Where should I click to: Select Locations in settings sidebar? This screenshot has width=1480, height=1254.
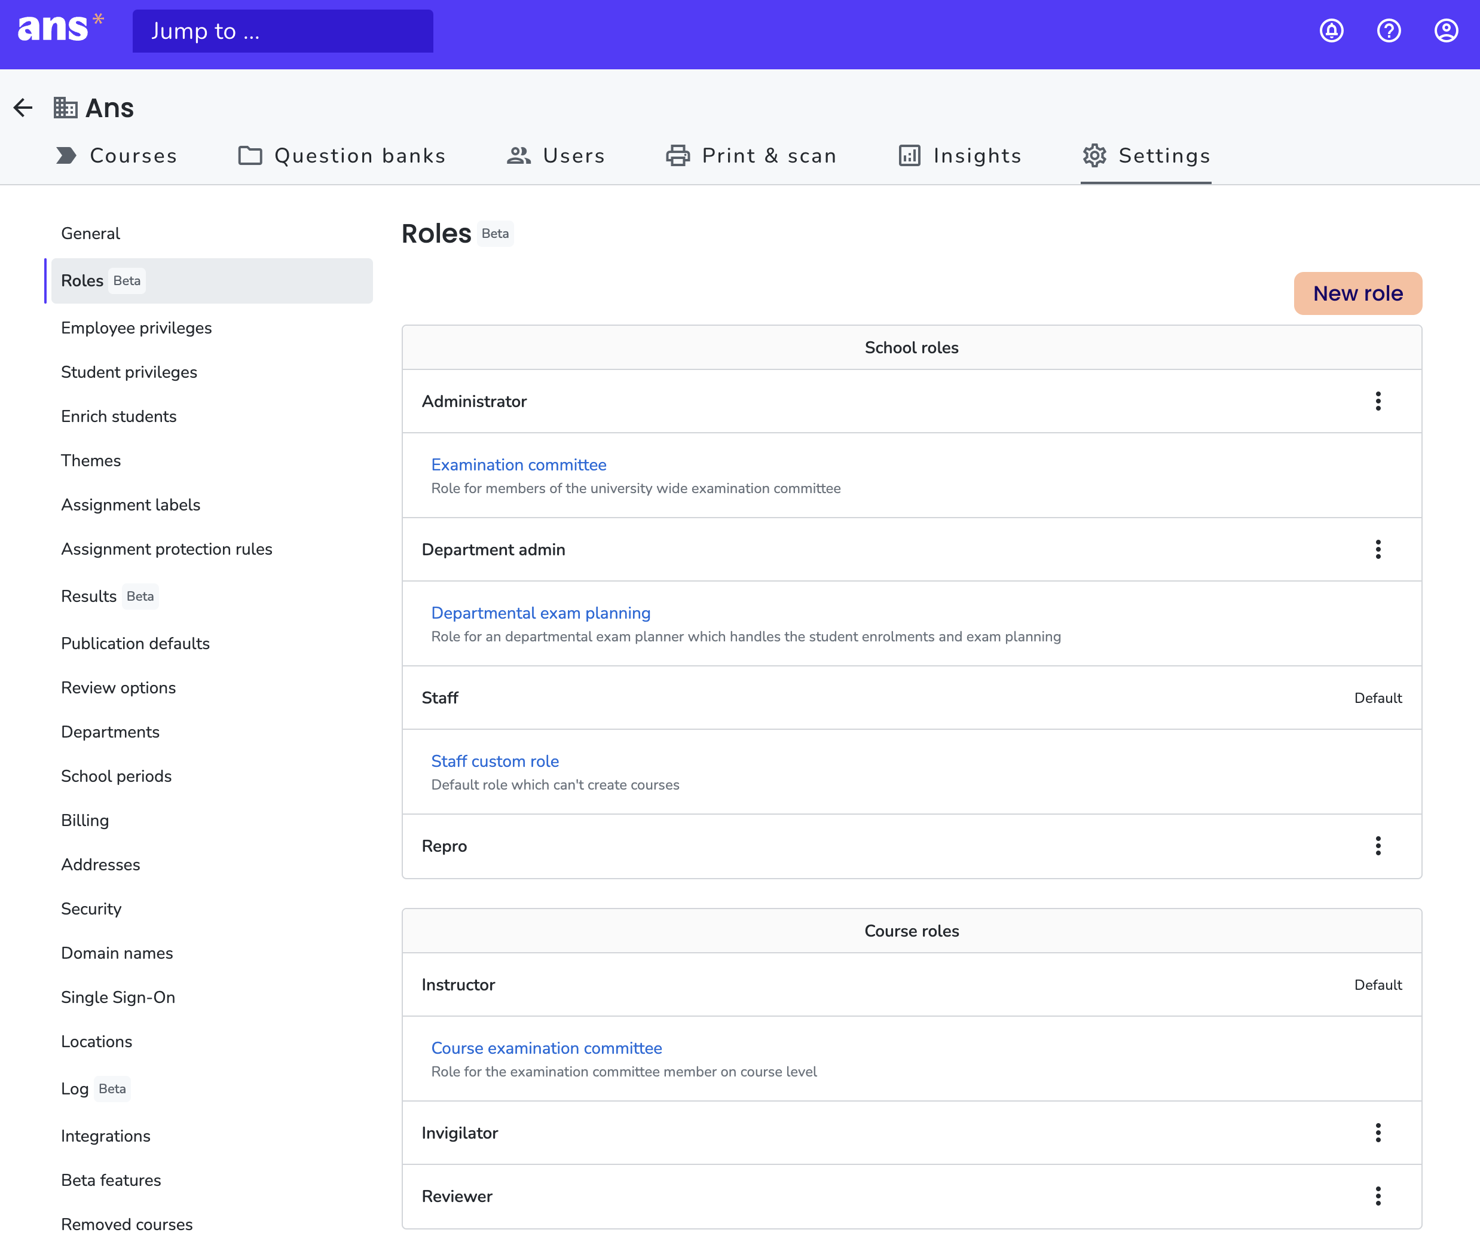(x=212, y=1041)
